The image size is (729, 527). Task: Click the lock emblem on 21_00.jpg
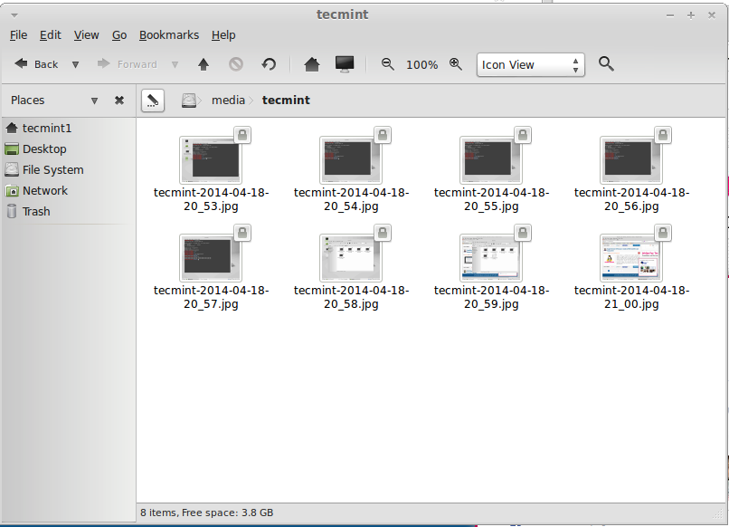pyautogui.click(x=663, y=233)
